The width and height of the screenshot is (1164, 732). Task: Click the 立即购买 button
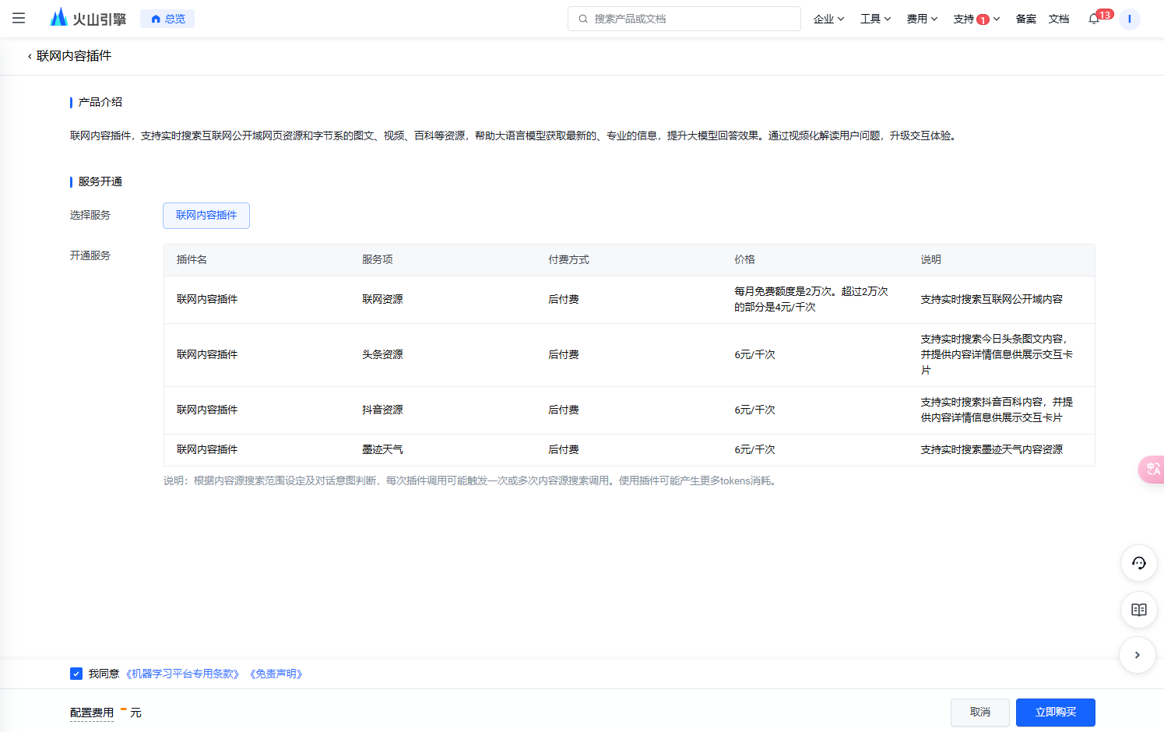[x=1055, y=713]
